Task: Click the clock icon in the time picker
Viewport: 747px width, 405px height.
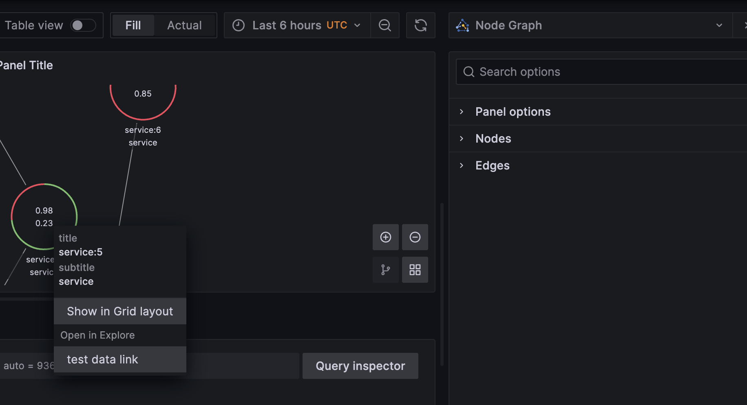Action: (239, 25)
